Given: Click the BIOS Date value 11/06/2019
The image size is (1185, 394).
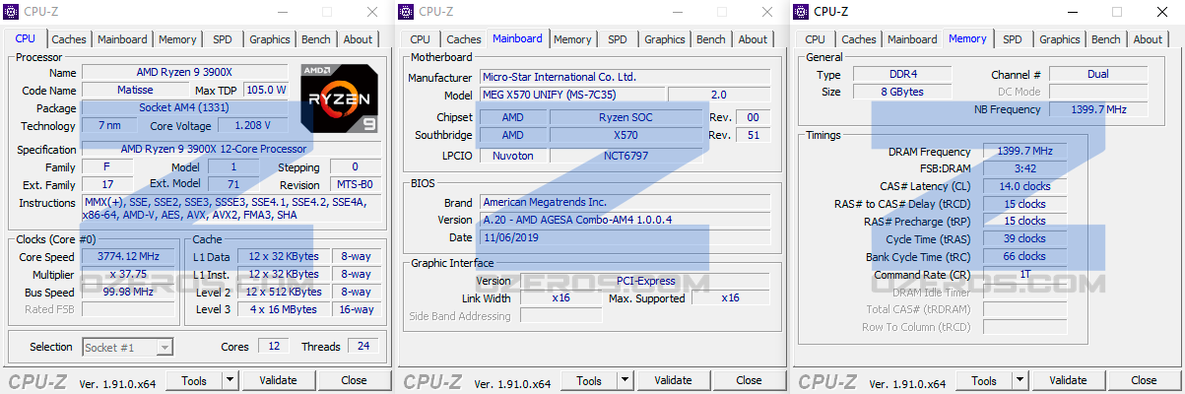Looking at the screenshot, I should tap(626, 237).
